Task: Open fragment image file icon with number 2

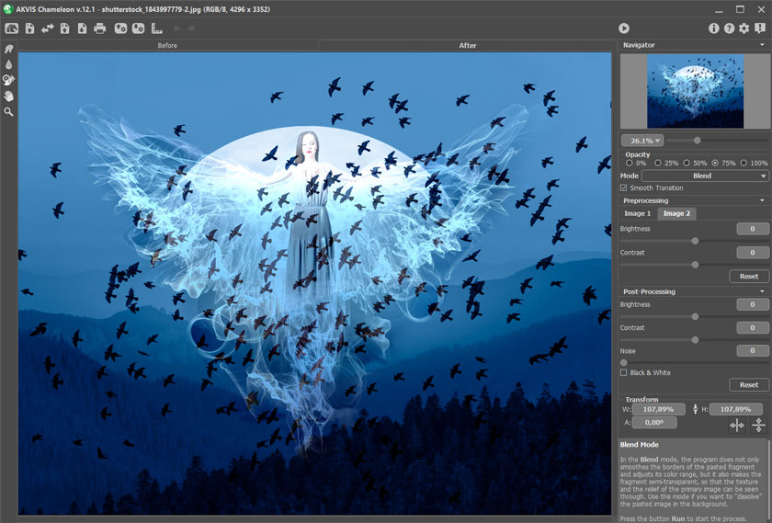Action: 64,28
